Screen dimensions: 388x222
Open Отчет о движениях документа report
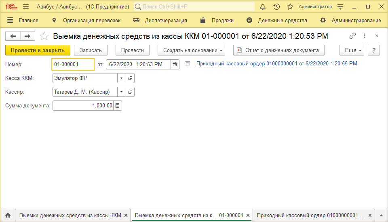click(x=278, y=50)
